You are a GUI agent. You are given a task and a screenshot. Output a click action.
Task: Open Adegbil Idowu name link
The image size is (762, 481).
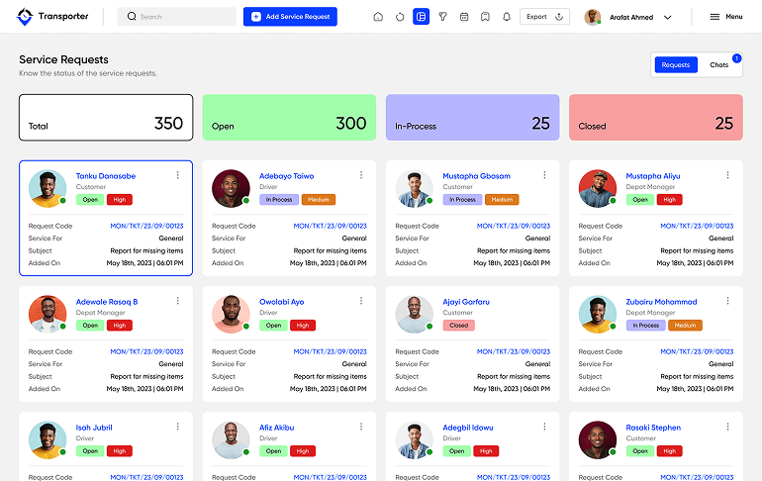tap(467, 428)
